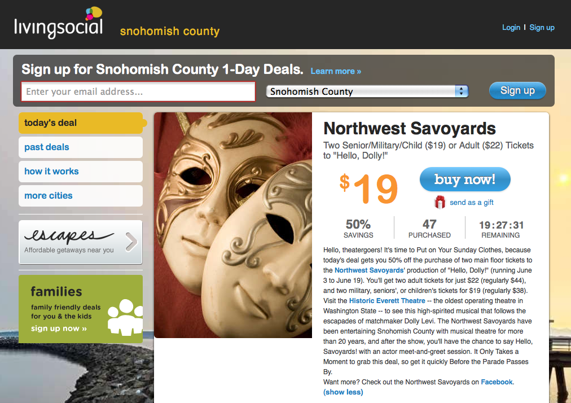Image resolution: width=571 pixels, height=403 pixels.
Task: Click the families people icon
Action: [125, 317]
